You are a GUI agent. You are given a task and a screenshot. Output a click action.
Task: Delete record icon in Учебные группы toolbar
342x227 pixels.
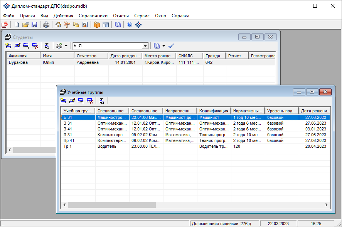(90, 101)
